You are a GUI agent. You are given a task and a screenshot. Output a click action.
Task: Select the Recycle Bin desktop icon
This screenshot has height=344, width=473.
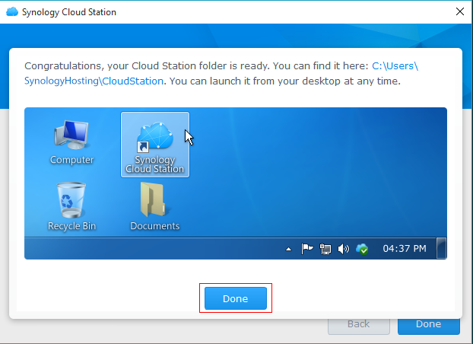coord(71,206)
